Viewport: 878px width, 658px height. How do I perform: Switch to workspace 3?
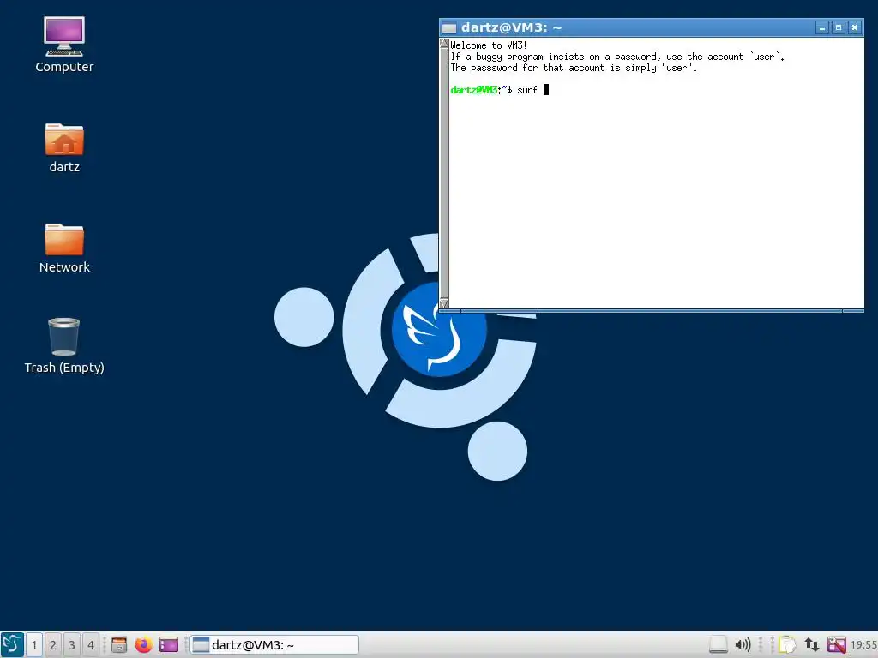tap(72, 644)
